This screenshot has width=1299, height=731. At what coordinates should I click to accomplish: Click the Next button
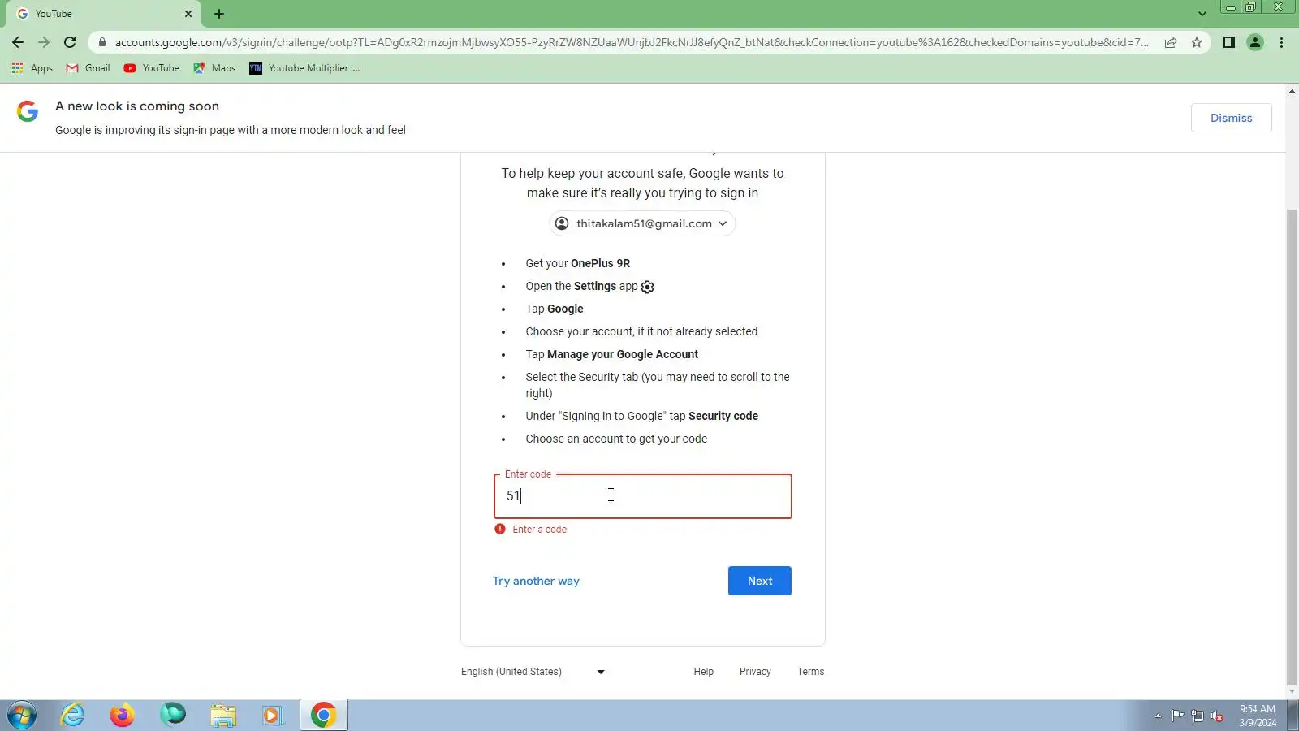(x=759, y=581)
